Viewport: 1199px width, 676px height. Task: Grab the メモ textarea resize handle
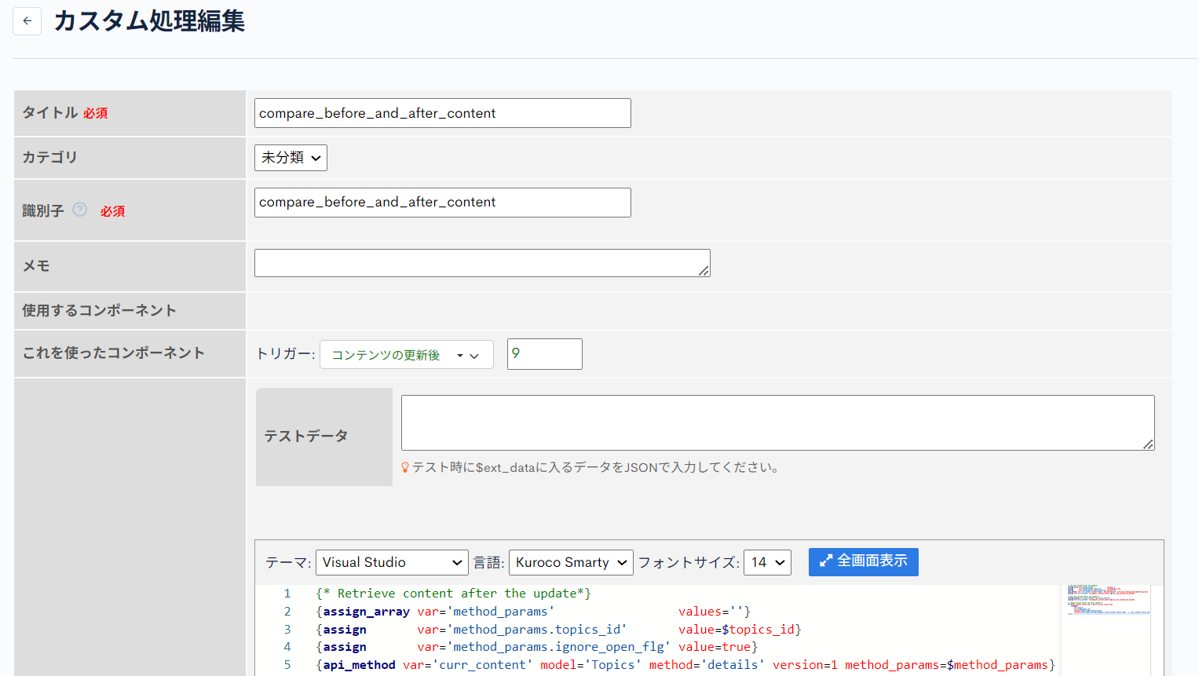704,271
